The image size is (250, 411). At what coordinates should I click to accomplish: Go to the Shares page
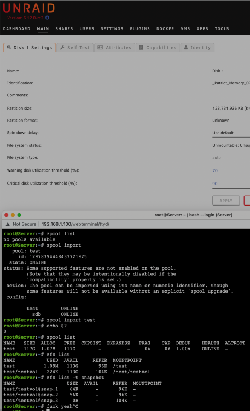tap(64, 29)
